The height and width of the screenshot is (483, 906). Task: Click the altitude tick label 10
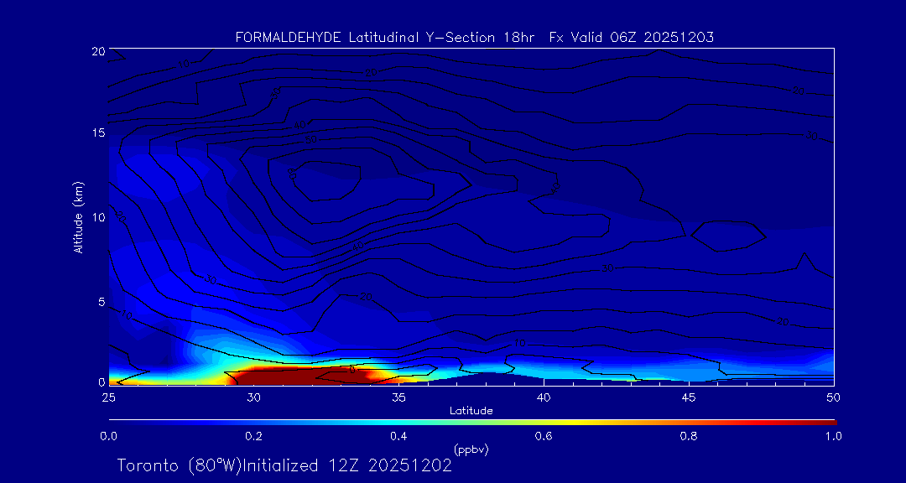96,217
